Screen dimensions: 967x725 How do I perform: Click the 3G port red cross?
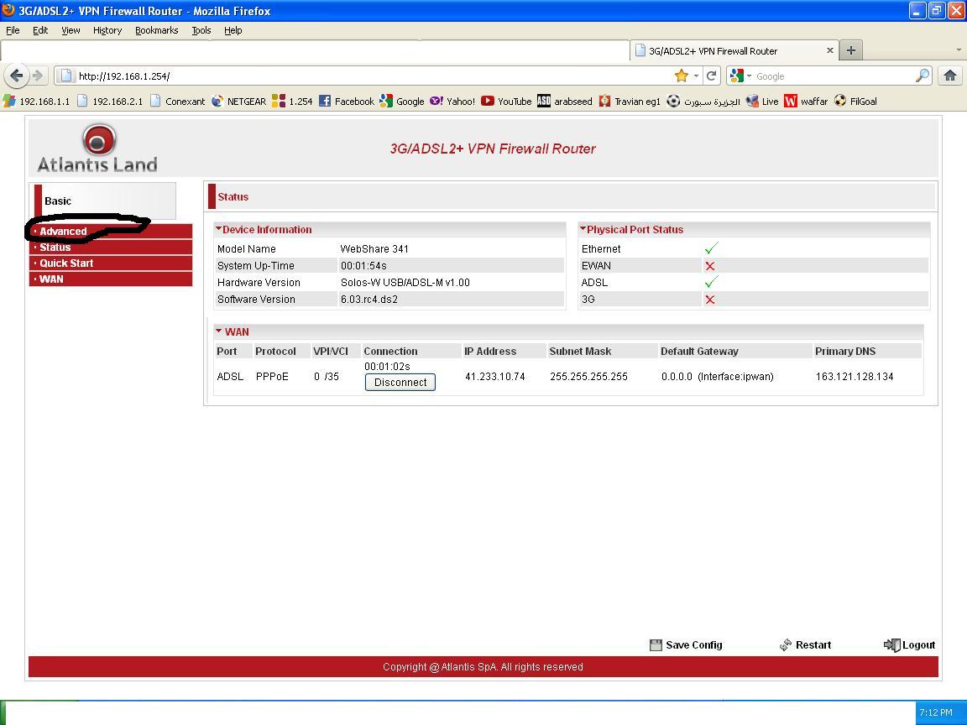point(710,300)
